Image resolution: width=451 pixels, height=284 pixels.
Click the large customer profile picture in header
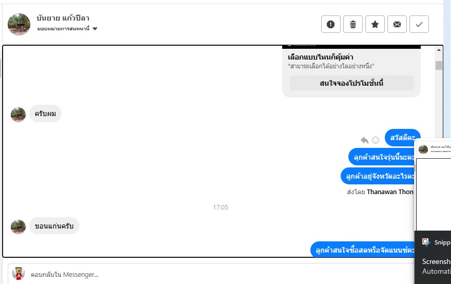(19, 24)
